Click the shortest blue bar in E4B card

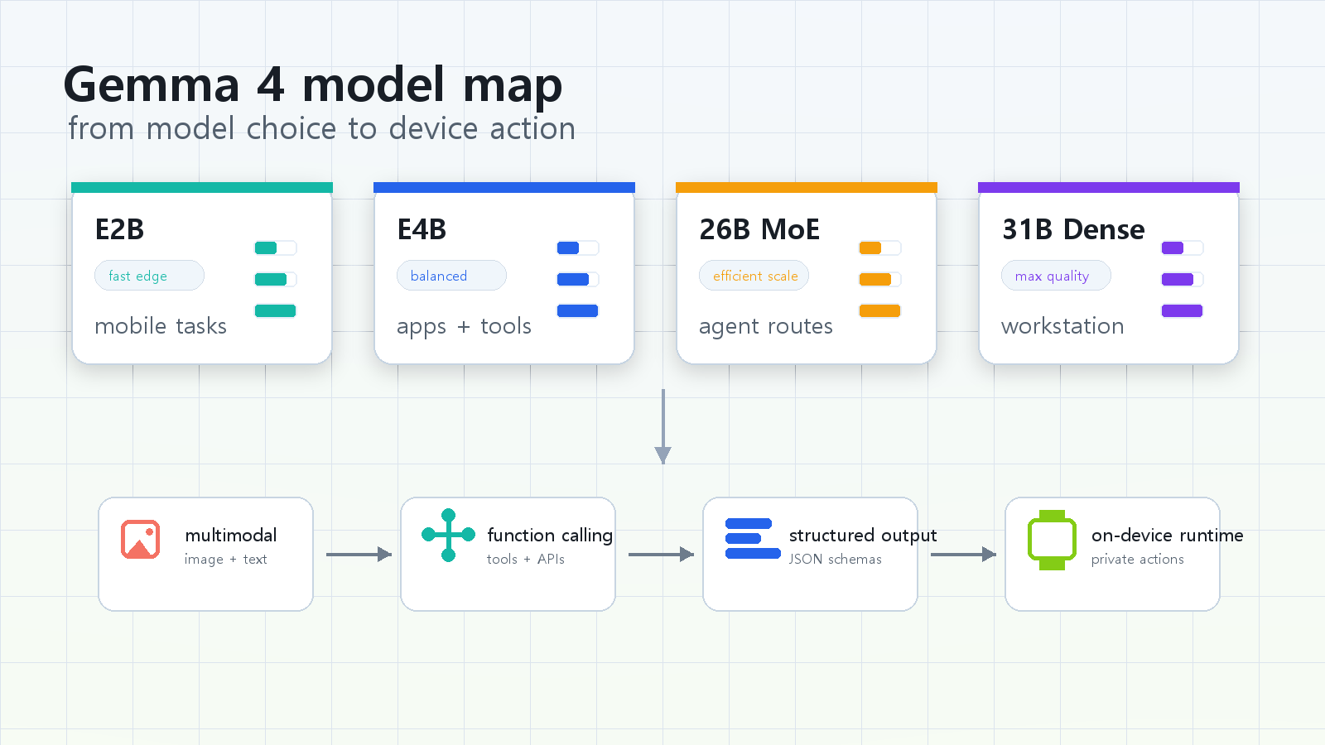click(568, 248)
